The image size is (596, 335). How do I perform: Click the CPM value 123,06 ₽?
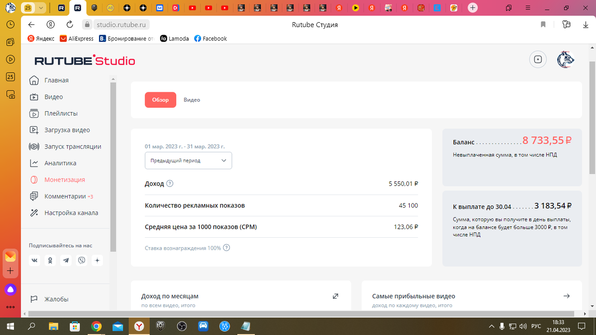(406, 227)
